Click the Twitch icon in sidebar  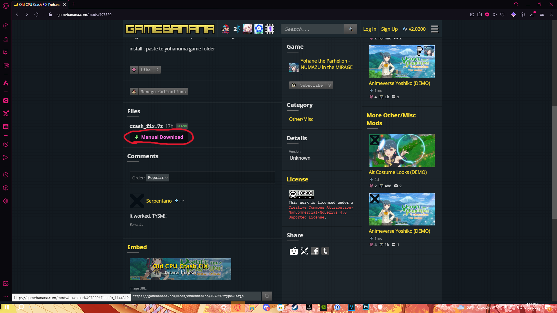pos(6,52)
